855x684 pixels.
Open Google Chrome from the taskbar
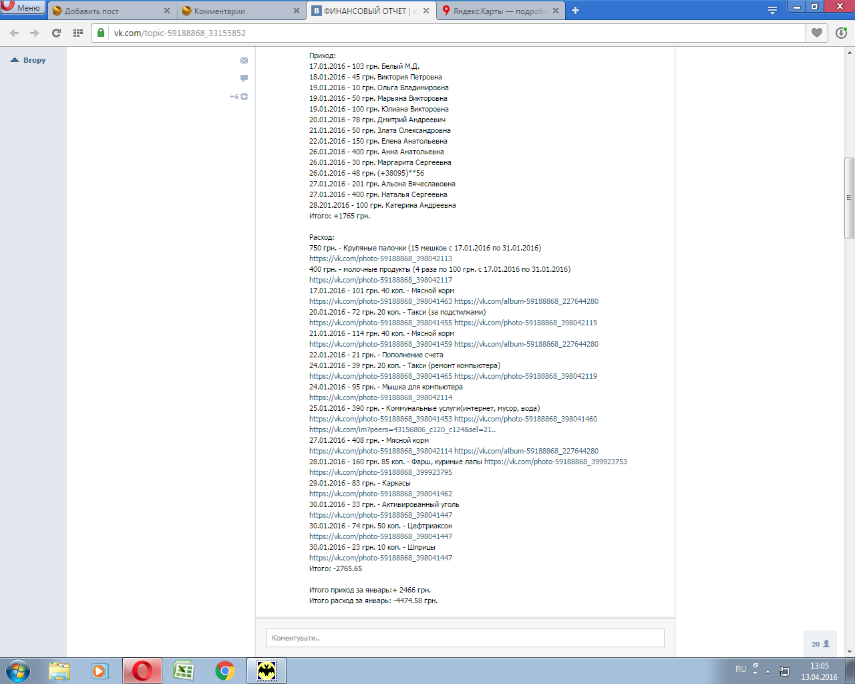pos(225,671)
